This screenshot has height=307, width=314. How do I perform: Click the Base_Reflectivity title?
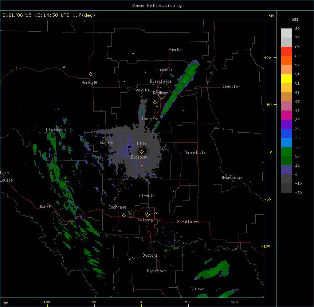[x=157, y=5]
